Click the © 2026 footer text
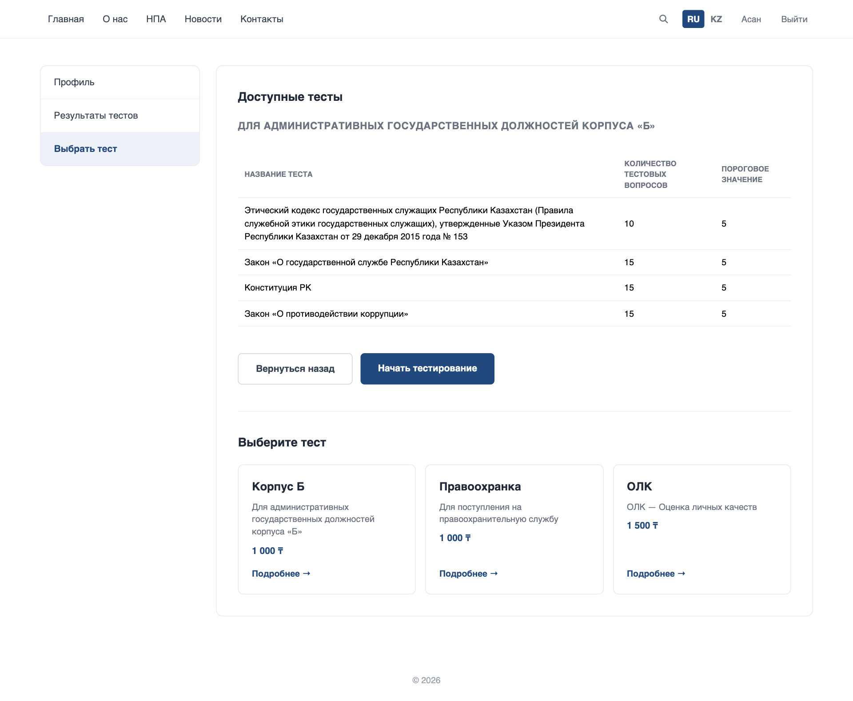Screen dimensions: 853x701 [426, 680]
